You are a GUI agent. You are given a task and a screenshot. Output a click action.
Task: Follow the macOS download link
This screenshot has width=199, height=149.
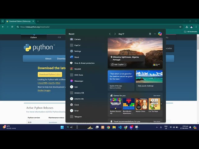[51, 83]
